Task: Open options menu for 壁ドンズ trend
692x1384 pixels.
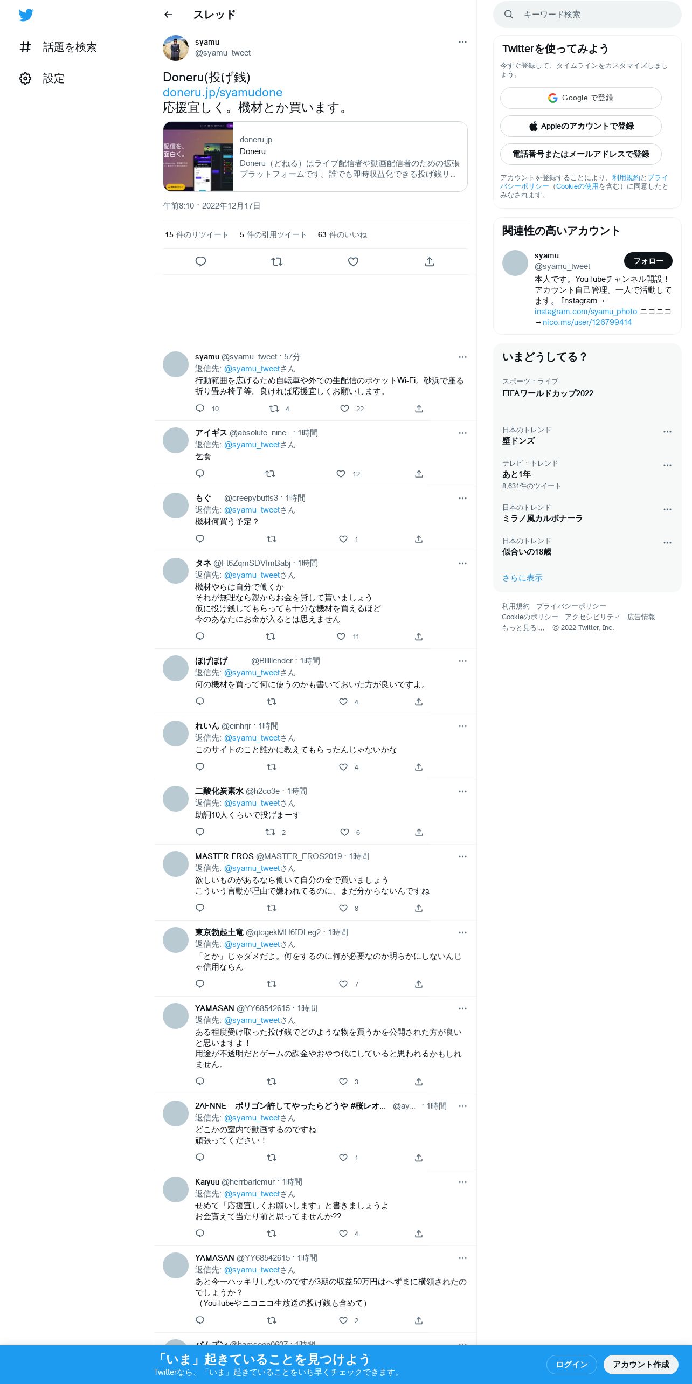Action: click(667, 432)
